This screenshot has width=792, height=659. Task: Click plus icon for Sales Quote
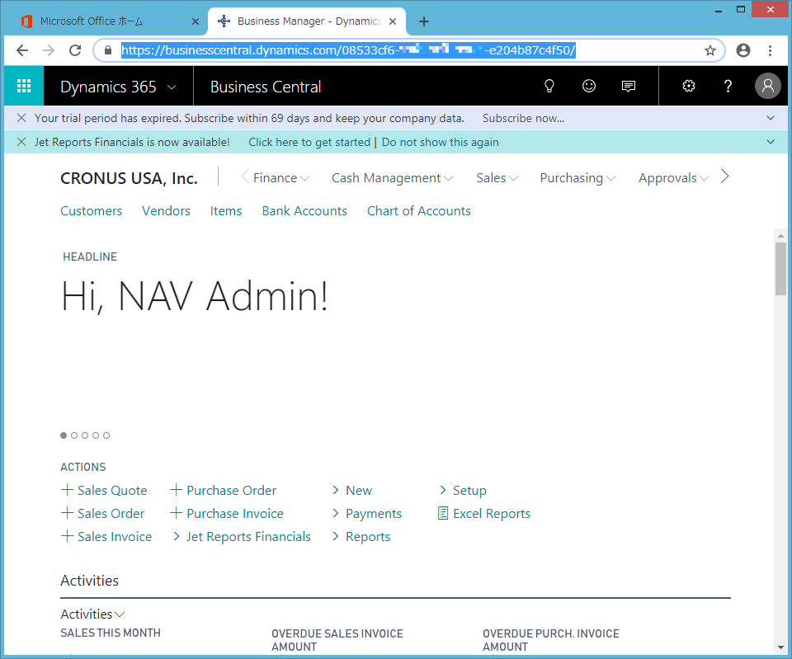pyautogui.click(x=67, y=489)
